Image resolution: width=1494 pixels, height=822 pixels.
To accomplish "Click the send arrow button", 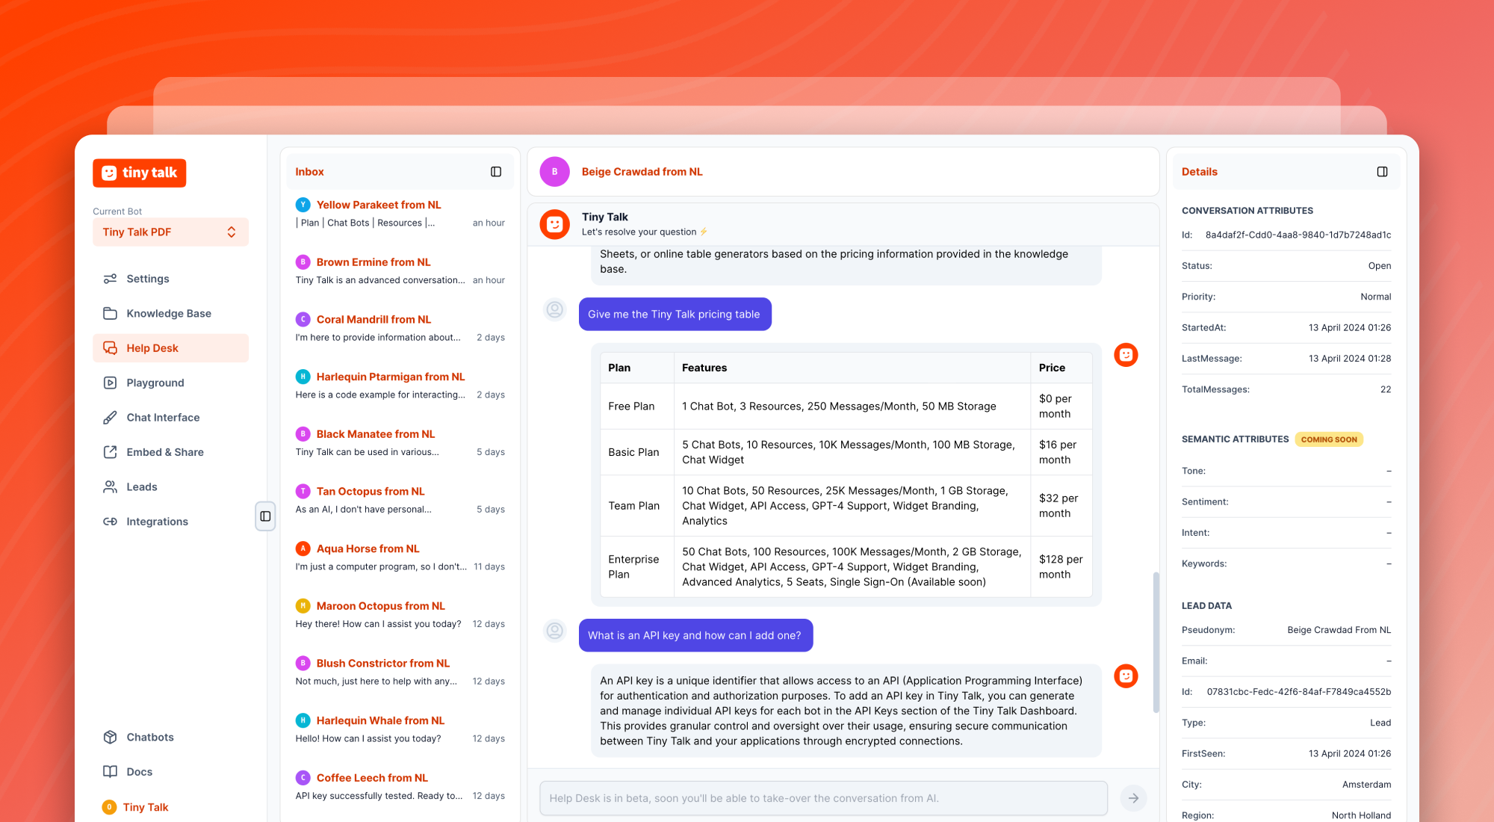I will (x=1133, y=799).
